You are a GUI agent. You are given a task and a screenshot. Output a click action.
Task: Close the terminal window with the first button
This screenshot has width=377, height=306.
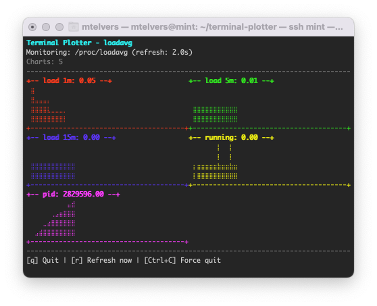[x=32, y=27]
